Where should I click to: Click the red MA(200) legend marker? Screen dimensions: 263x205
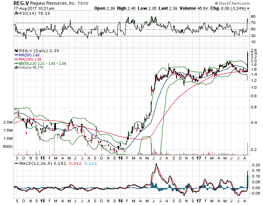[16, 60]
